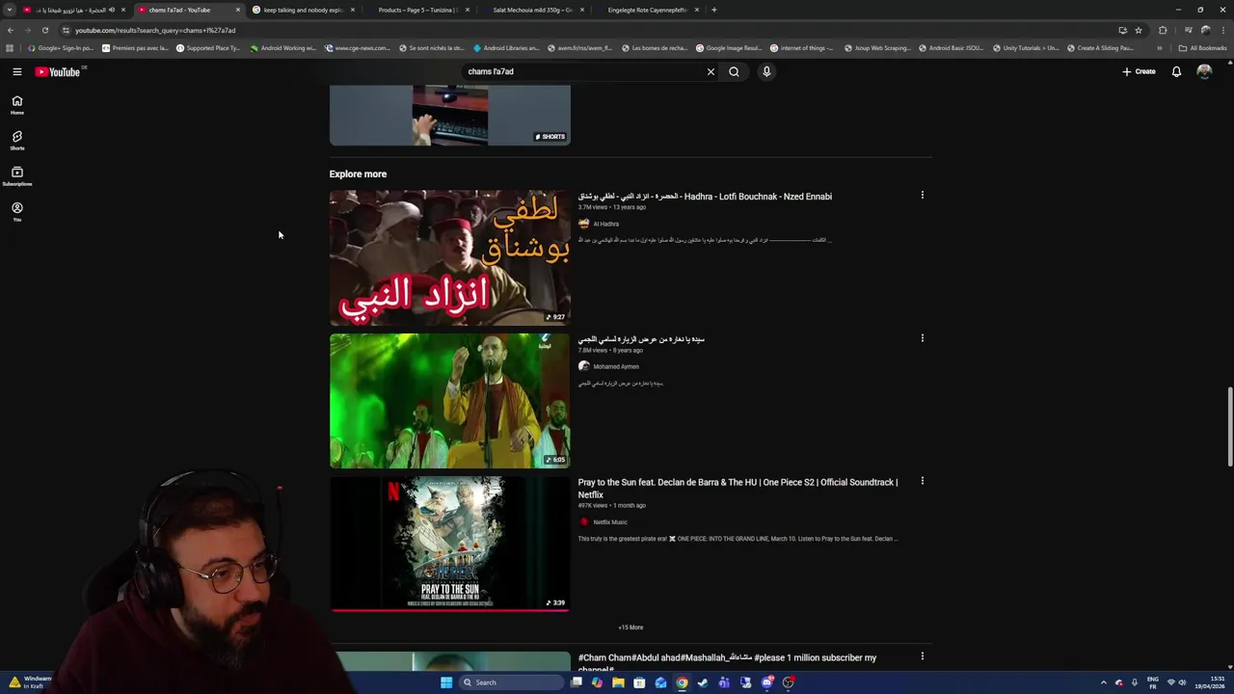Screen dimensions: 1234x694
Task: Switch to keep talking and nobody explodes tab
Action: 304,10
